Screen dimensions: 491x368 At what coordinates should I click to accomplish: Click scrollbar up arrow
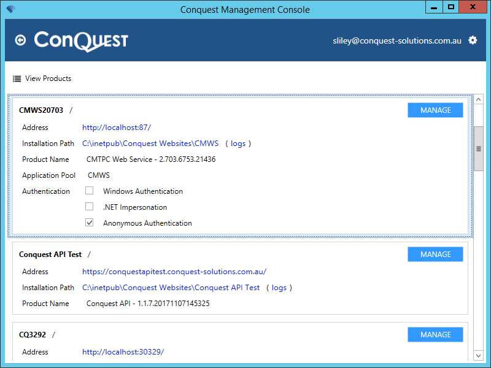(x=478, y=100)
